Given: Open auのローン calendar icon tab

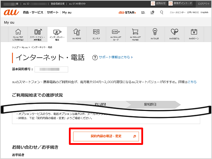Looking at the screenshot, I should click(194, 35).
